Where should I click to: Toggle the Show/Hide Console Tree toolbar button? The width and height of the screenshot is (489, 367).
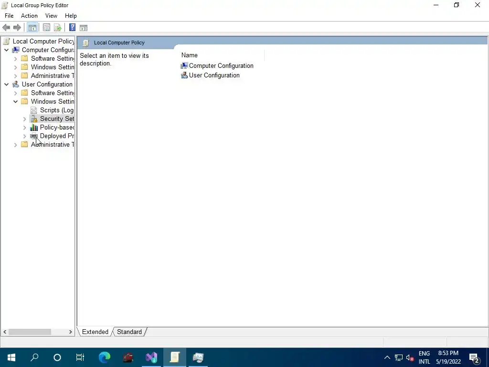pyautogui.click(x=32, y=27)
